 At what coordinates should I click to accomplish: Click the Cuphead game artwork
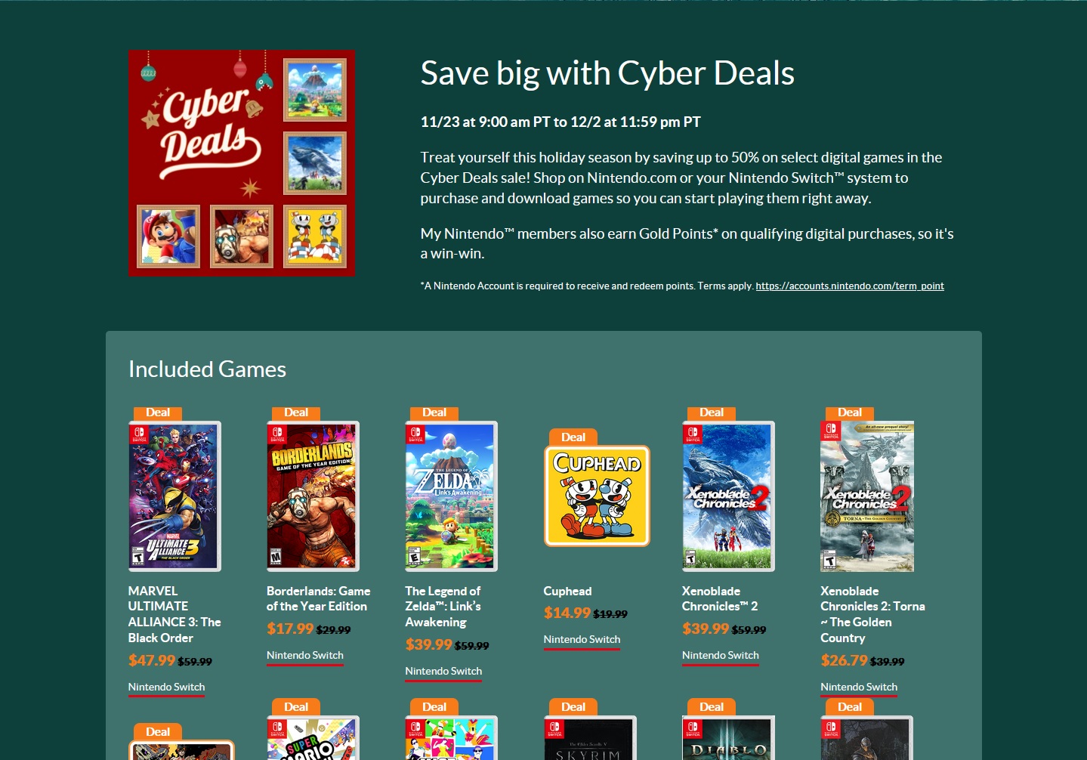tap(597, 496)
